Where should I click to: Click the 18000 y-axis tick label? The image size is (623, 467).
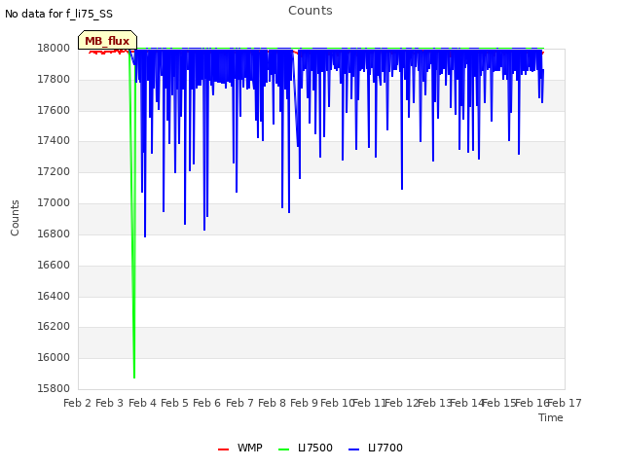point(54,49)
